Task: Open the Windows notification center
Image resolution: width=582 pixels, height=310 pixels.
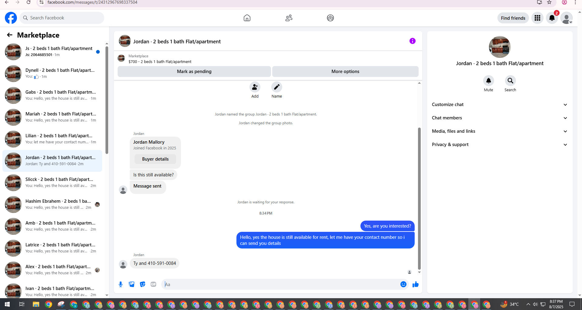Action: pos(572,304)
